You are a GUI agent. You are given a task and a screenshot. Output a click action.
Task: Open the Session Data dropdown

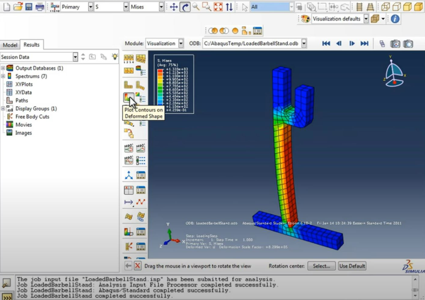pos(75,57)
